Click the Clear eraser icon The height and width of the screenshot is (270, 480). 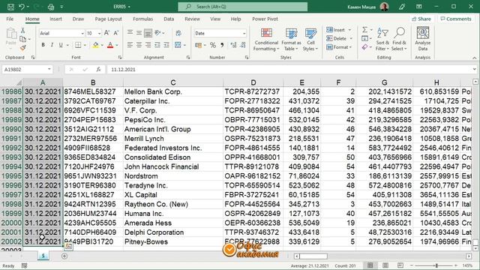click(364, 47)
